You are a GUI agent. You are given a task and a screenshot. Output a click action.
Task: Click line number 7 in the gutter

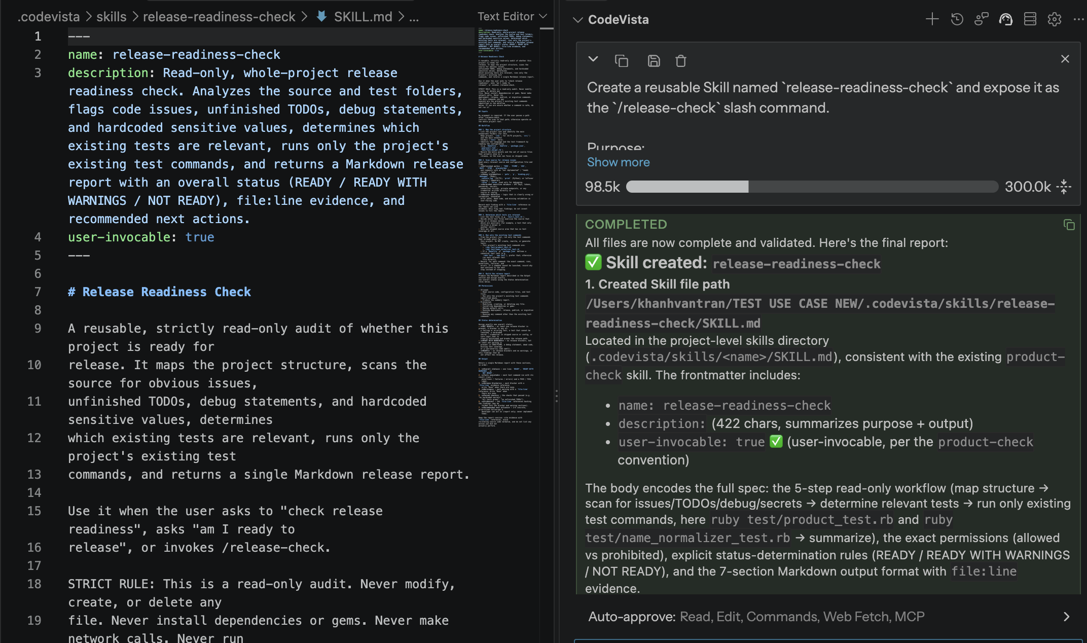point(38,292)
